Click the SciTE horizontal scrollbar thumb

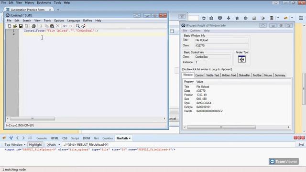[x=33, y=118]
